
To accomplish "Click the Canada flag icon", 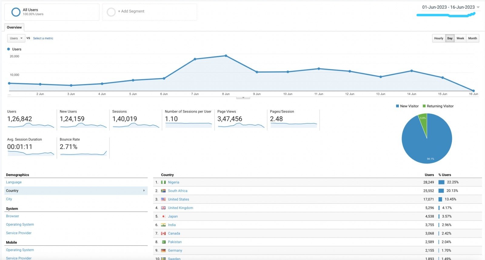I will pyautogui.click(x=163, y=233).
